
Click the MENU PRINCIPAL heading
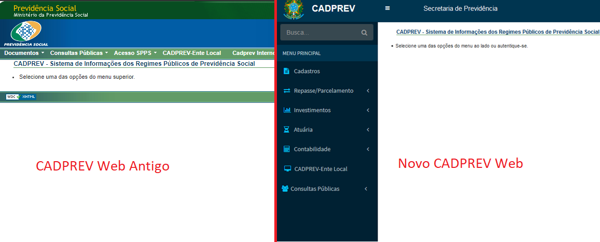[x=301, y=53]
